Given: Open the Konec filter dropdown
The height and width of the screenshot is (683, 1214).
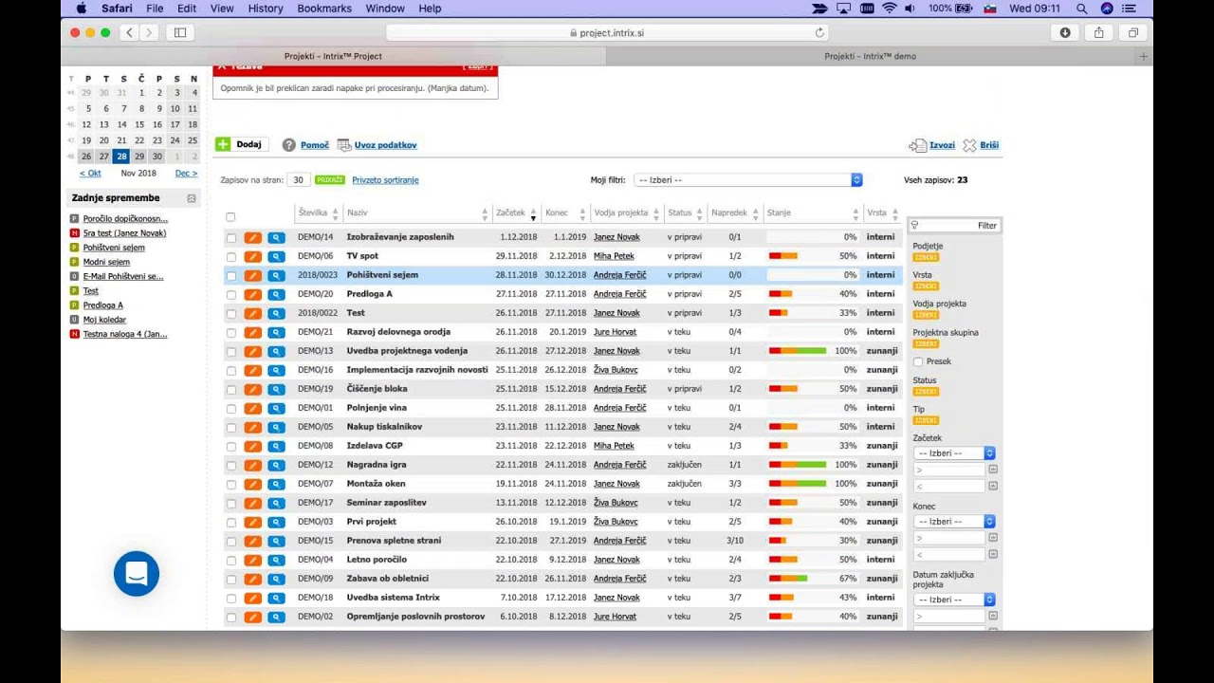Looking at the screenshot, I should coord(954,522).
